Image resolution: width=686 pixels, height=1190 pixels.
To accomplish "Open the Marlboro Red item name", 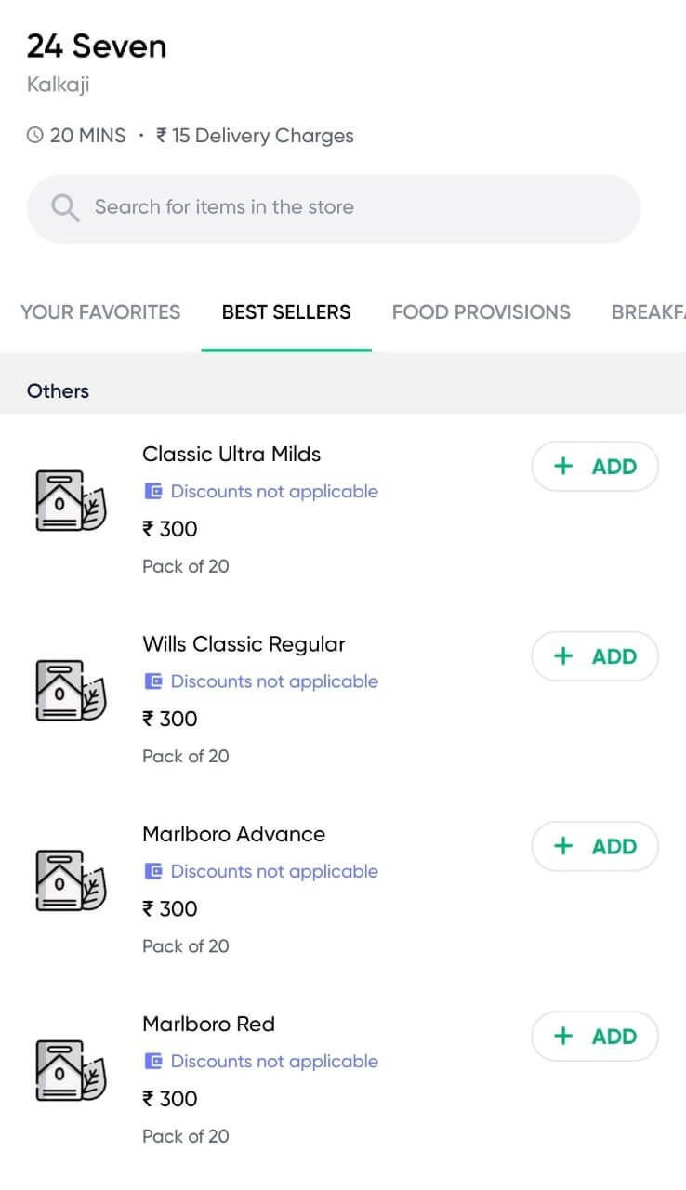I will 208,1025.
